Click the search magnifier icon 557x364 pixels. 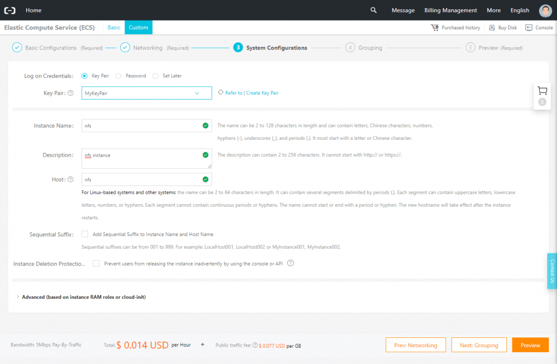[x=373, y=10]
